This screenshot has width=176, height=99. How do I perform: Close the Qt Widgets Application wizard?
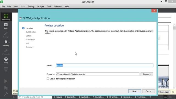click(154, 11)
